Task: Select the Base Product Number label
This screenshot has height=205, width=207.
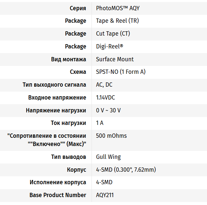Action: pyautogui.click(x=58, y=195)
